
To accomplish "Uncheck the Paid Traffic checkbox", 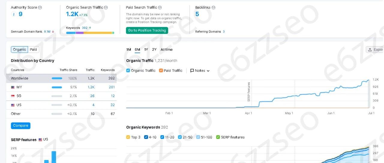I will tap(161, 70).
